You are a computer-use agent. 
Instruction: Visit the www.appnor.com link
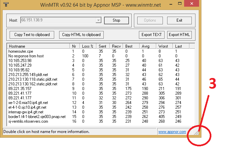172,132
